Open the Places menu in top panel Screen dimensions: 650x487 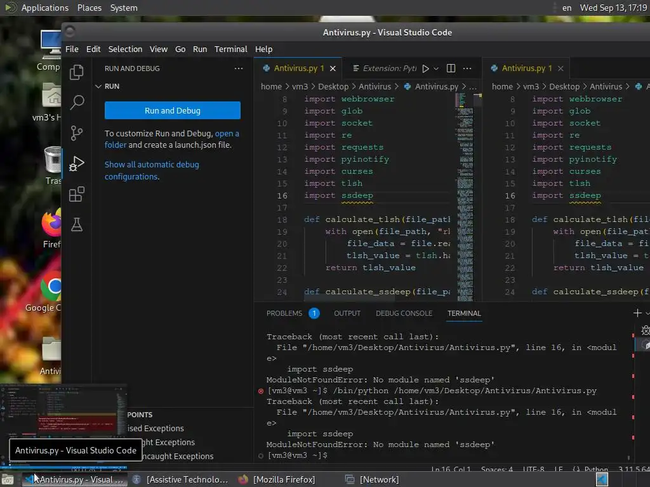(x=90, y=8)
